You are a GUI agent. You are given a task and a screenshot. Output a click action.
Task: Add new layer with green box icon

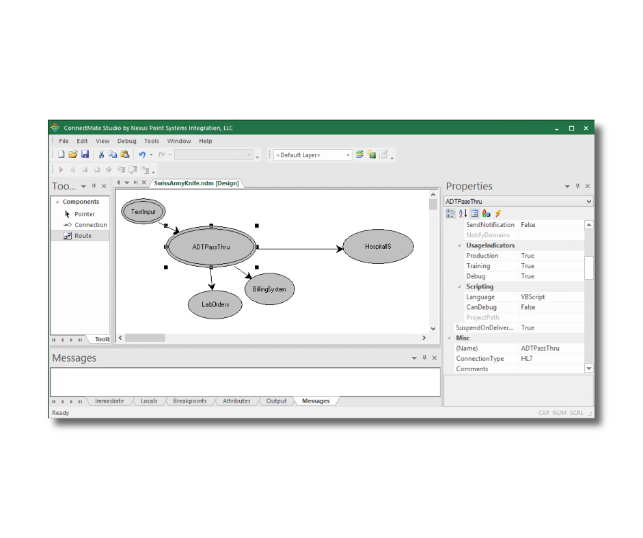coord(372,154)
